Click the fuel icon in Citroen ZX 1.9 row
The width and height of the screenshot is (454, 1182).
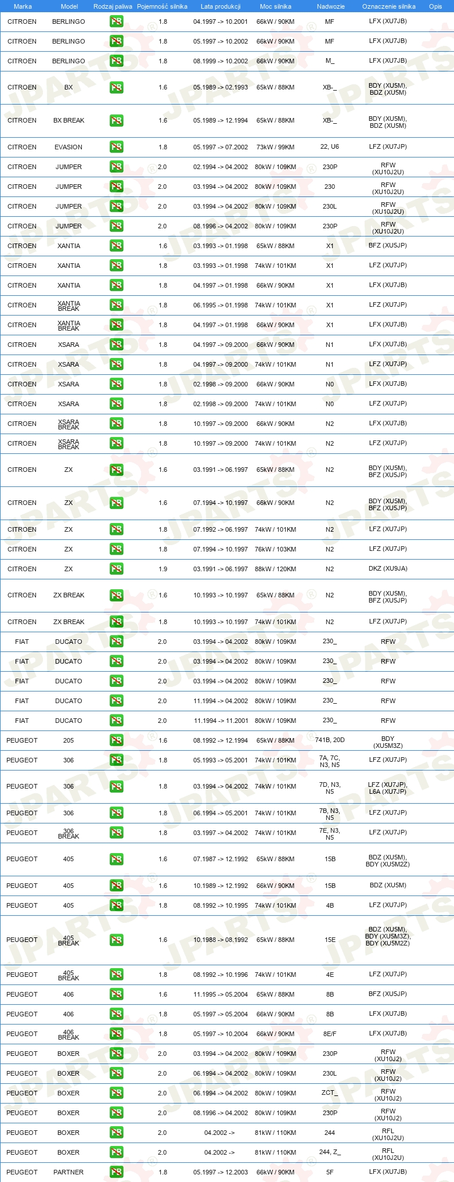coord(116,569)
